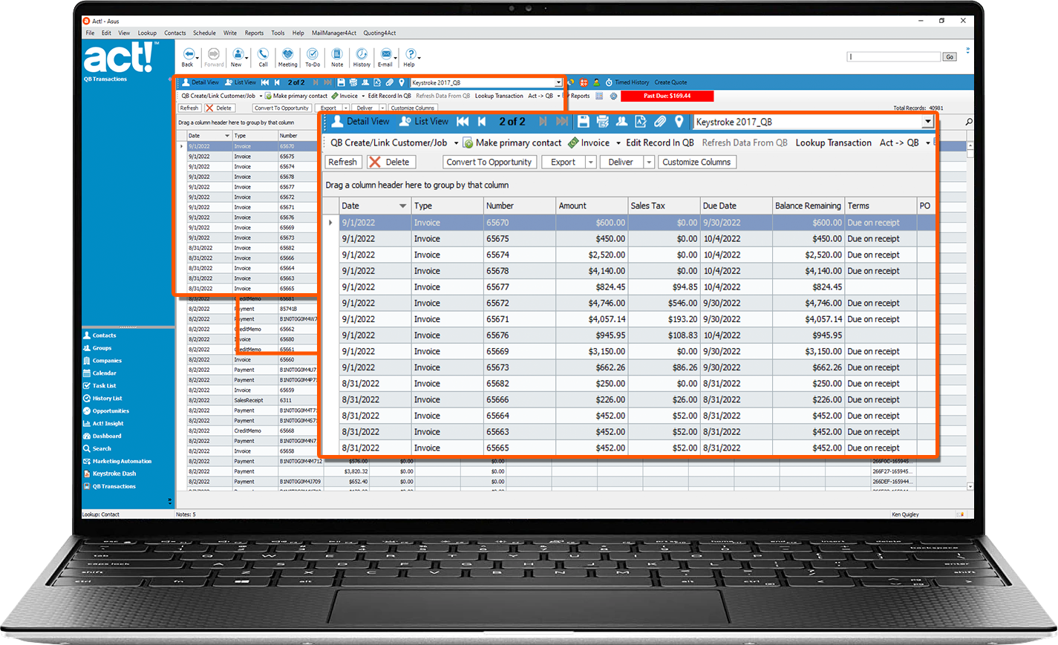Open QB Transactions sidebar entry at bottom
The width and height of the screenshot is (1058, 645).
tap(110, 487)
